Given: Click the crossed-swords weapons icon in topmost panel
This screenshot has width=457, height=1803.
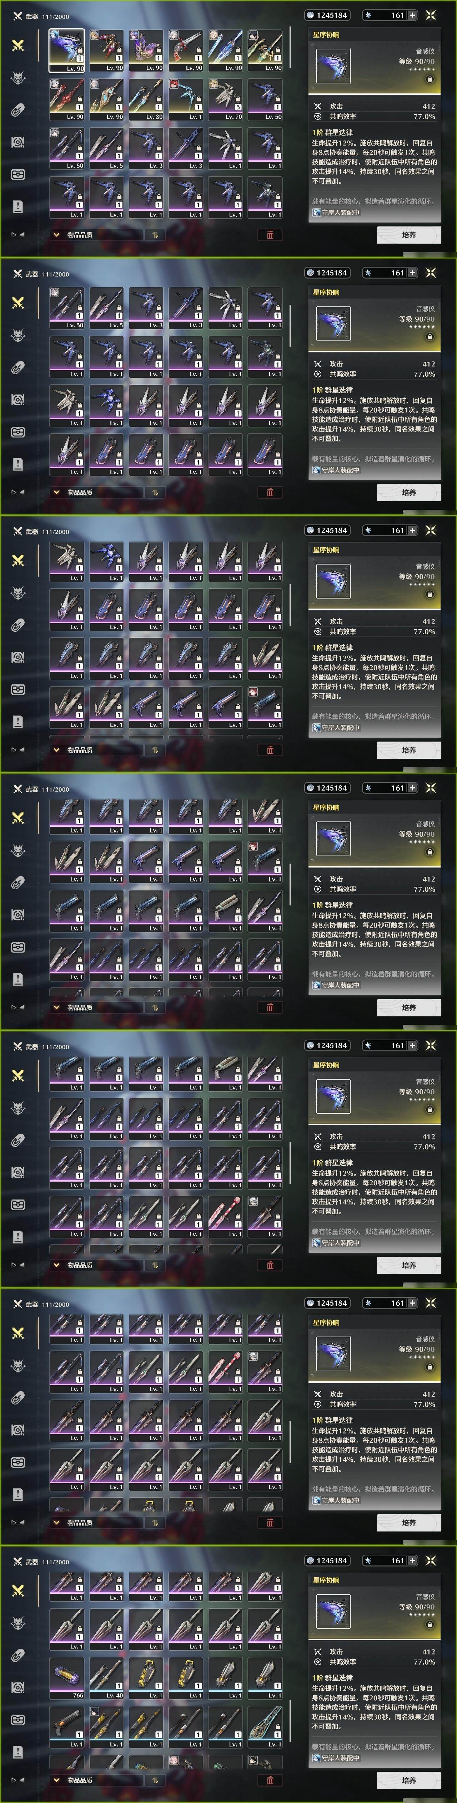Looking at the screenshot, I should (18, 45).
